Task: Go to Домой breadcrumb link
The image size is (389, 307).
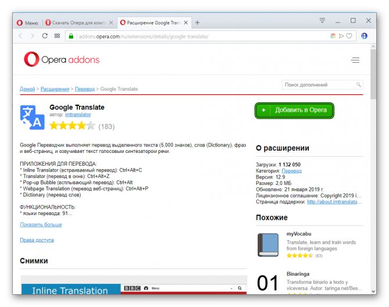Action: pyautogui.click(x=27, y=89)
